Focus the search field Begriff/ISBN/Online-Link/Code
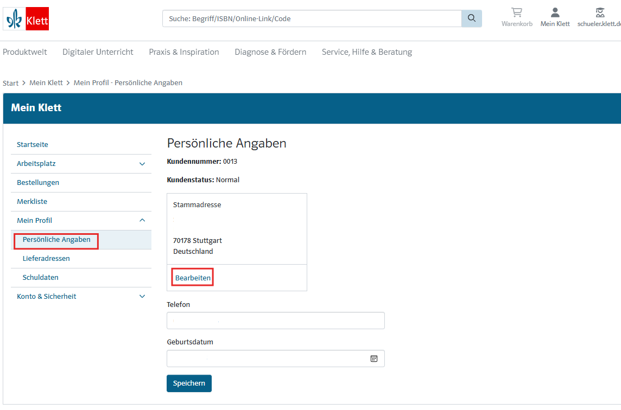 pos(312,18)
